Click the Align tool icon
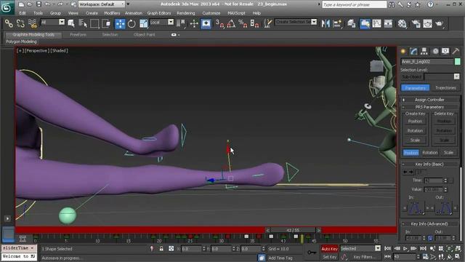This screenshot has width=465, height=262. 337,23
